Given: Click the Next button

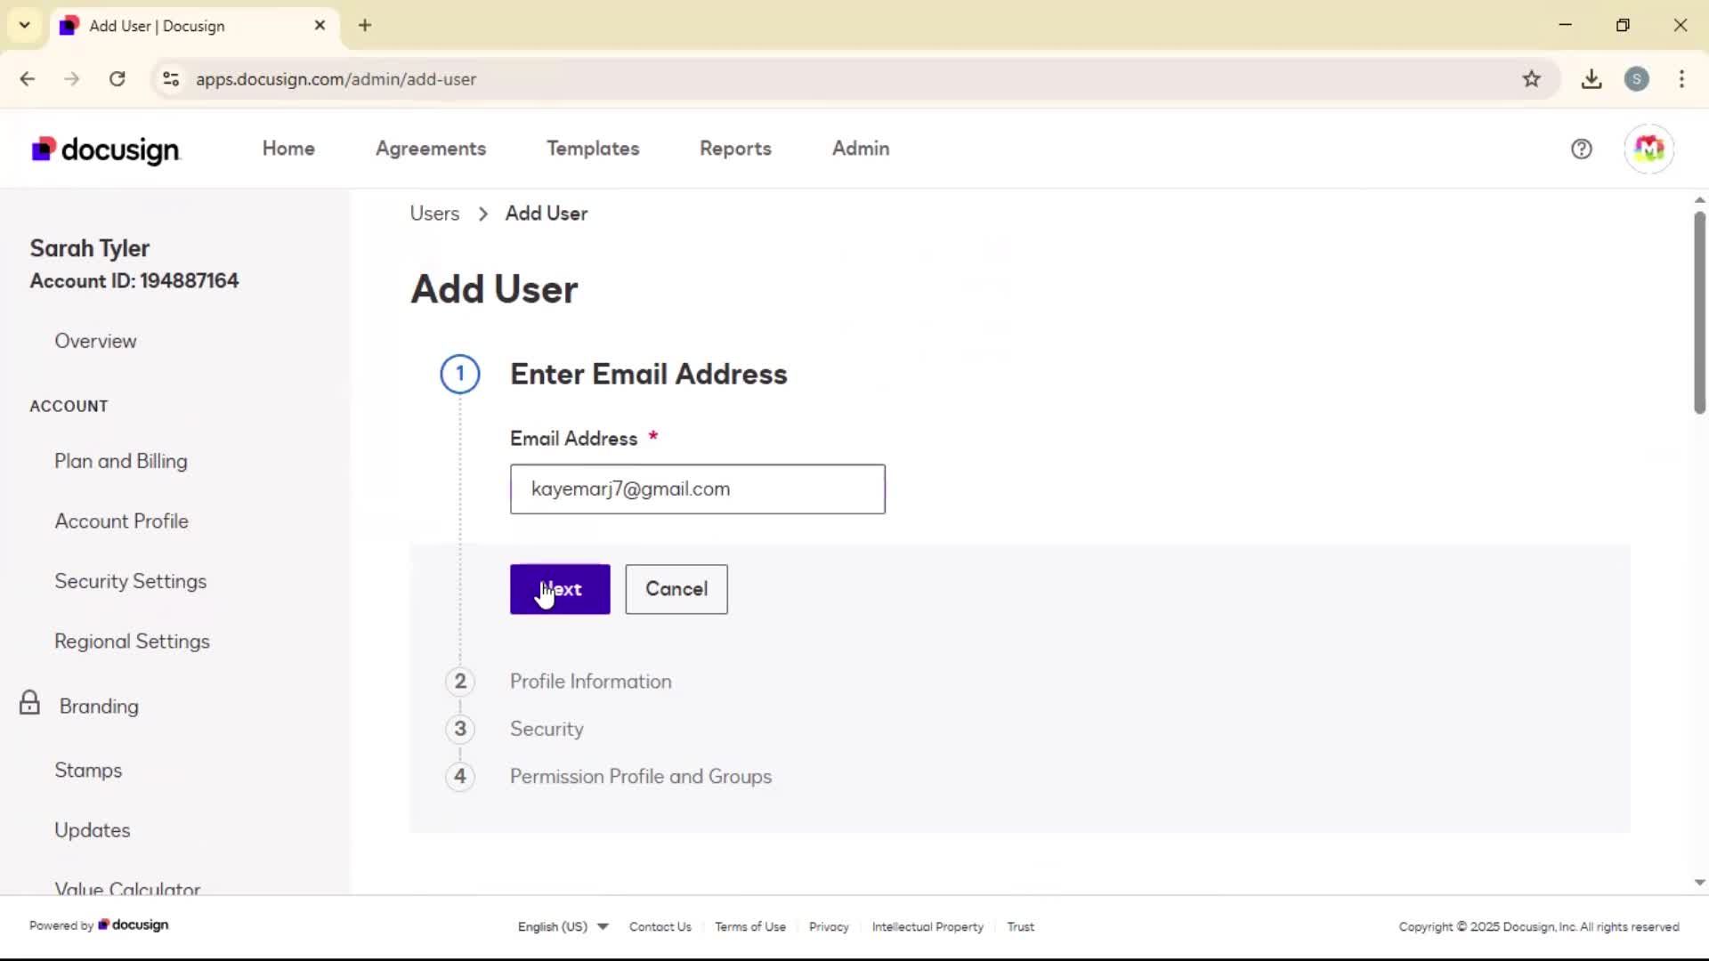Looking at the screenshot, I should coord(560,589).
